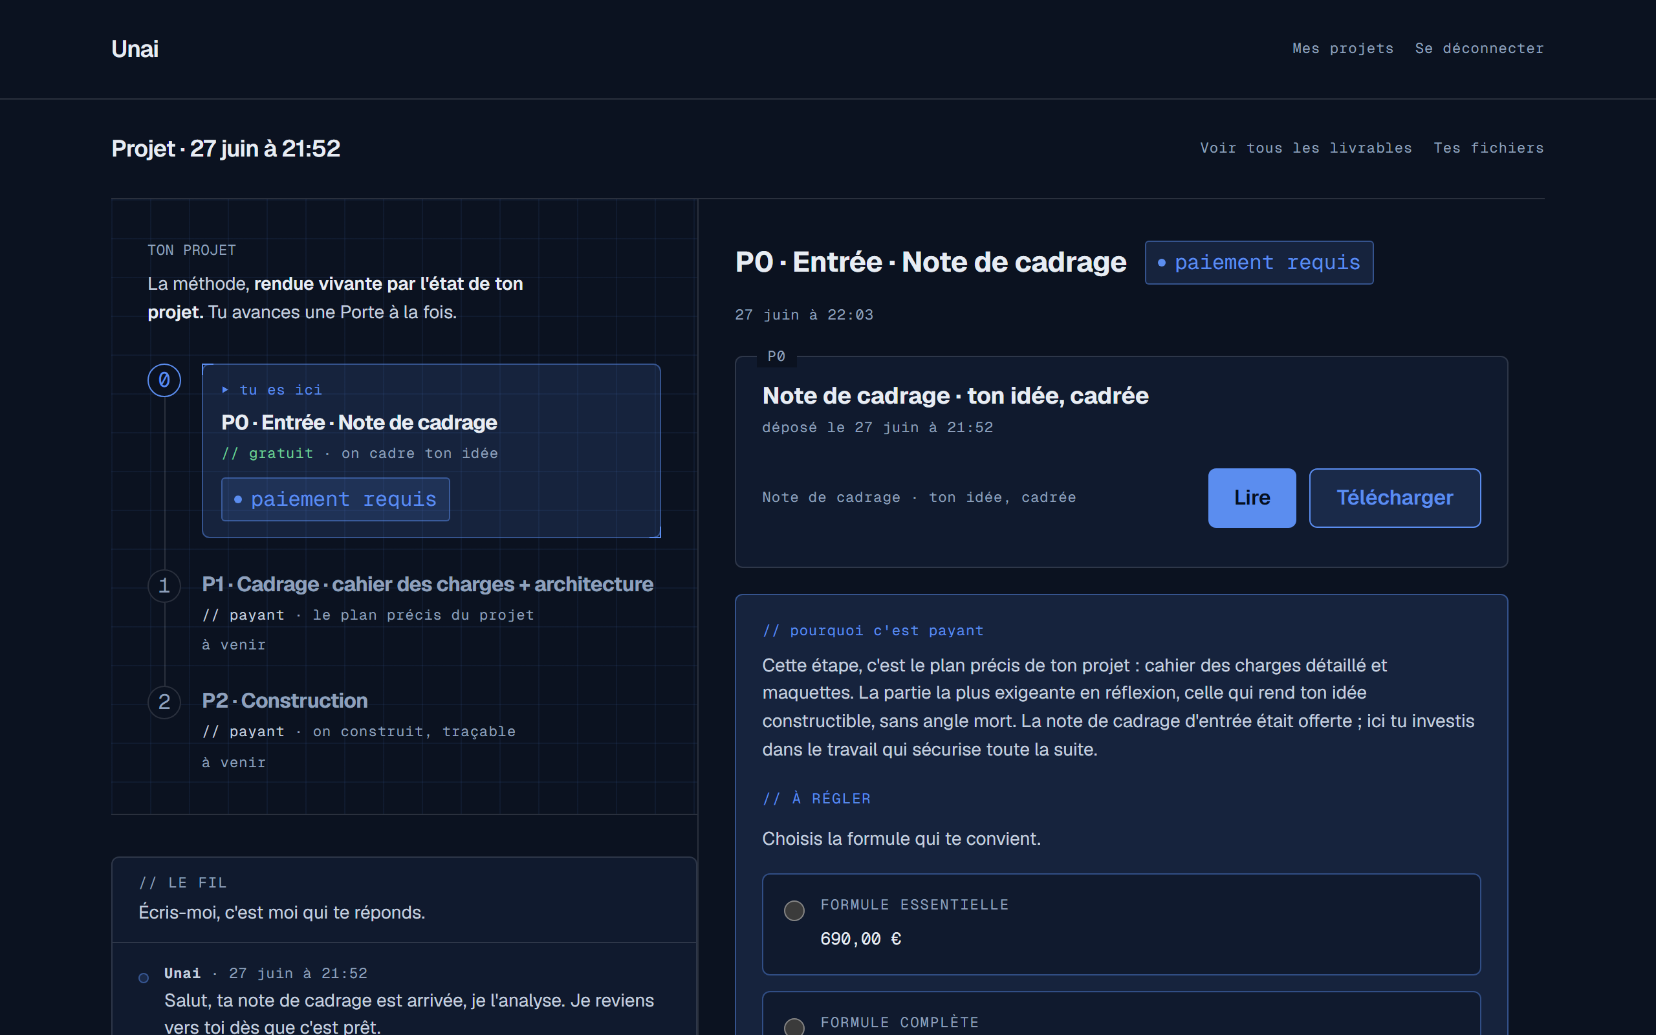Viewport: 1656px width, 1035px height.
Task: Click the '27 juin à 22:03' timestamp
Action: click(x=804, y=315)
